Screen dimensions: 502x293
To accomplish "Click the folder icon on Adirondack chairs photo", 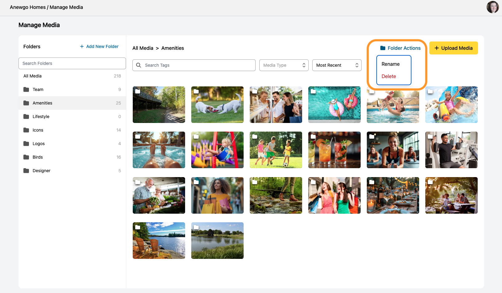I will (x=138, y=227).
